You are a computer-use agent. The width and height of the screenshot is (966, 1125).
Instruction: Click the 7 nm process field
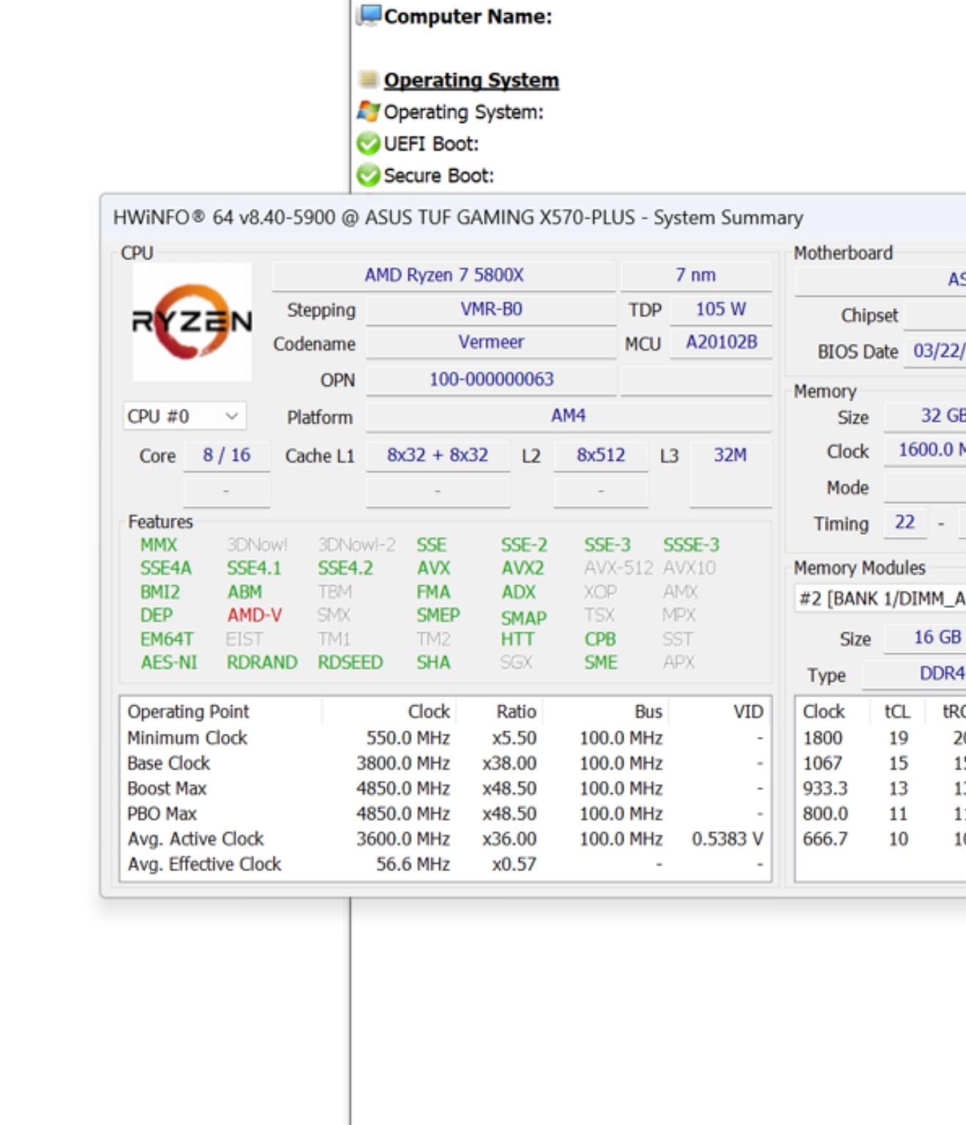pos(696,275)
